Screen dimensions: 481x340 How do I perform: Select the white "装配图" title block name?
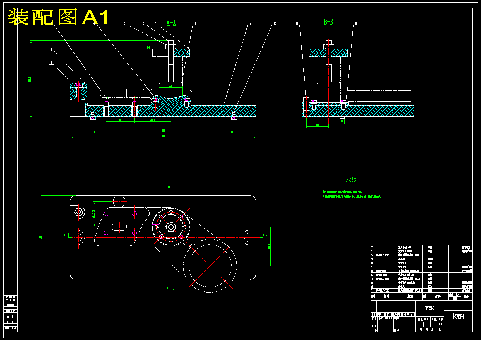pyautogui.click(x=458, y=317)
